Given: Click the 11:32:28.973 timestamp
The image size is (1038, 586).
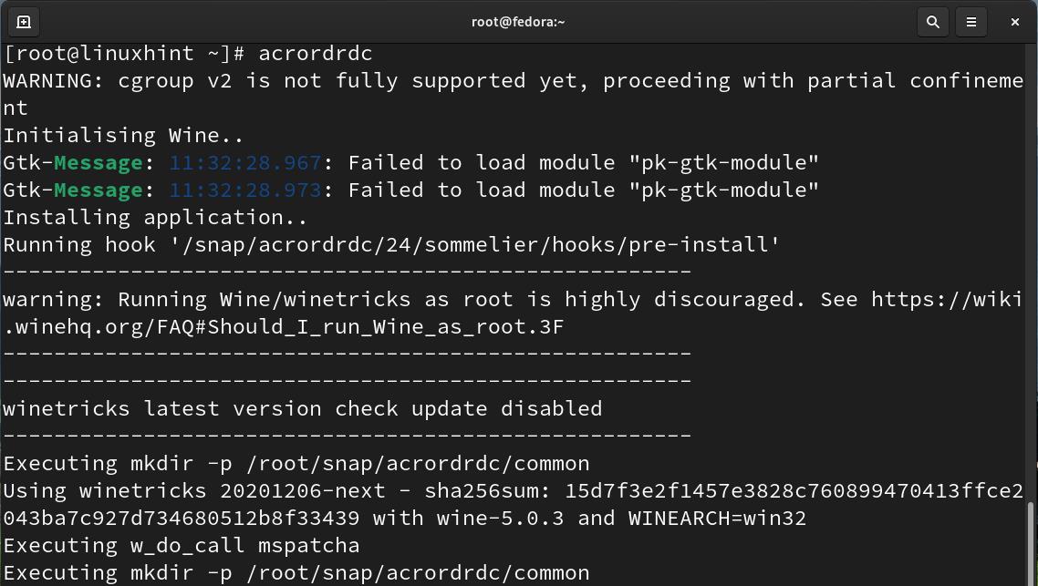Looking at the screenshot, I should 245,190.
